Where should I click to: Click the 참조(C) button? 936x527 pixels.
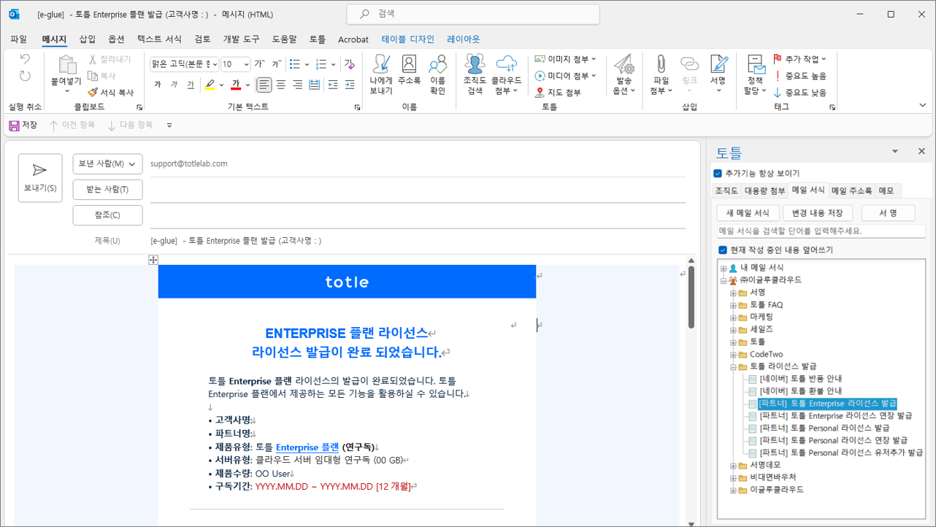coord(108,215)
